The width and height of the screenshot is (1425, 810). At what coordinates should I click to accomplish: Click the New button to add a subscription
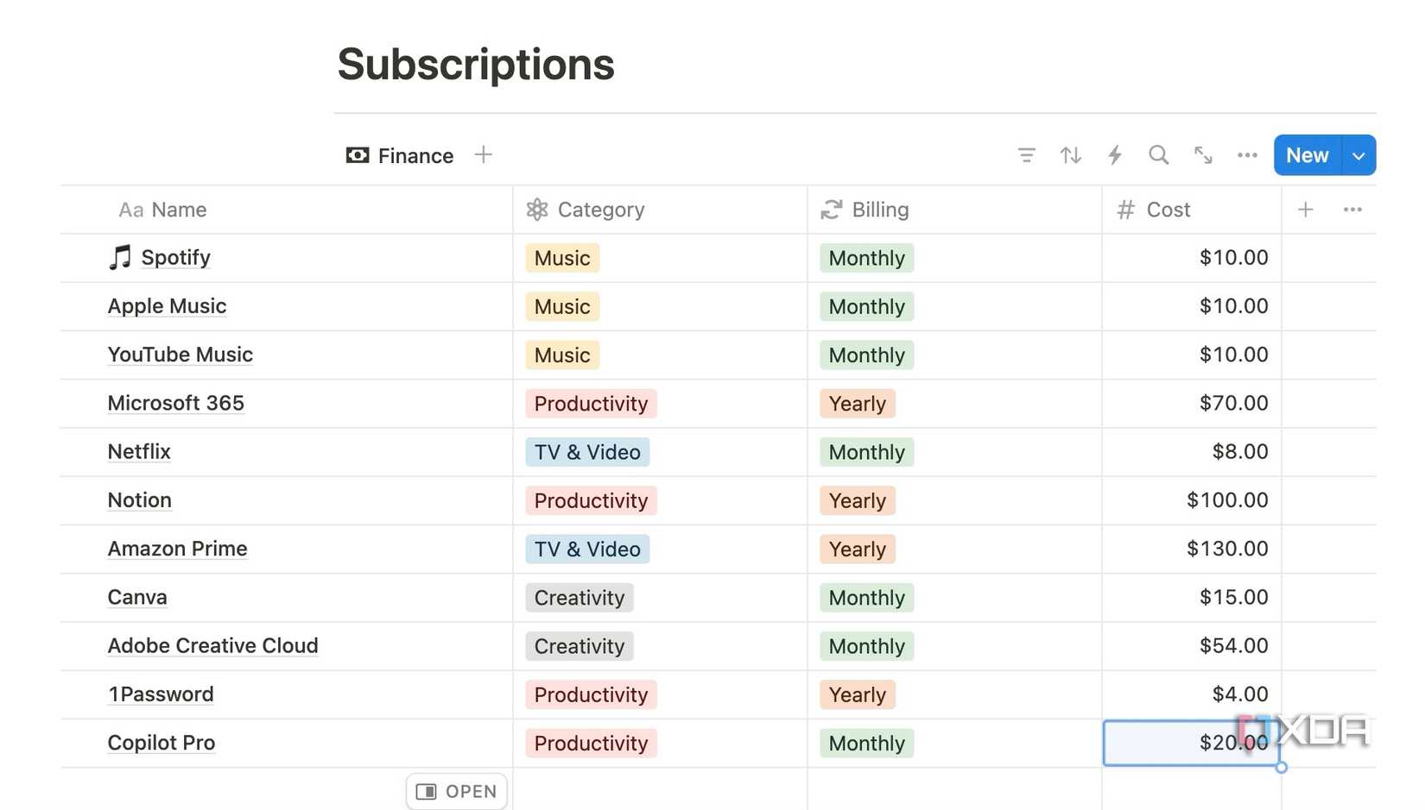[1307, 155]
